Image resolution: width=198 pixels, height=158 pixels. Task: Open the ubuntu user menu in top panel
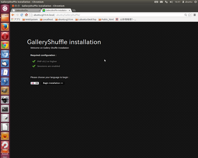(187, 2)
